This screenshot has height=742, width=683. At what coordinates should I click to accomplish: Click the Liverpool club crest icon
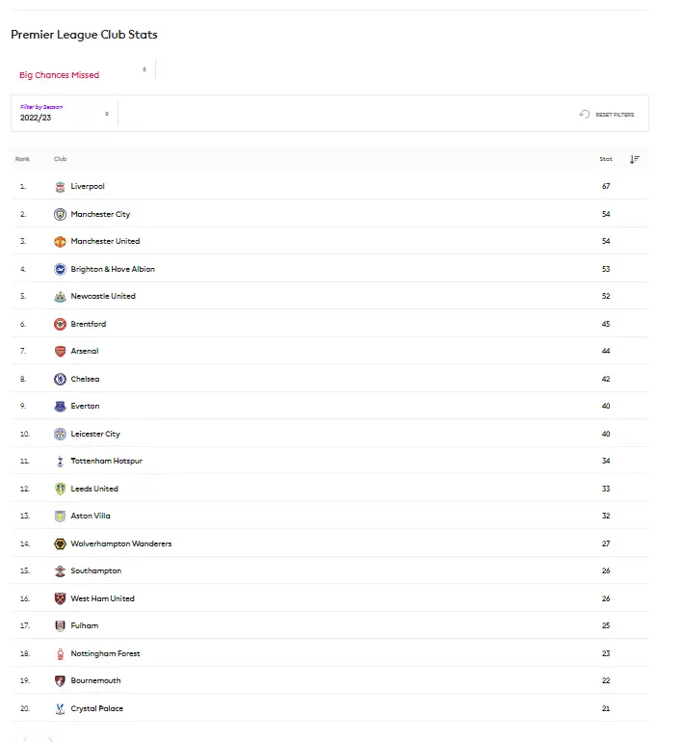(60, 186)
